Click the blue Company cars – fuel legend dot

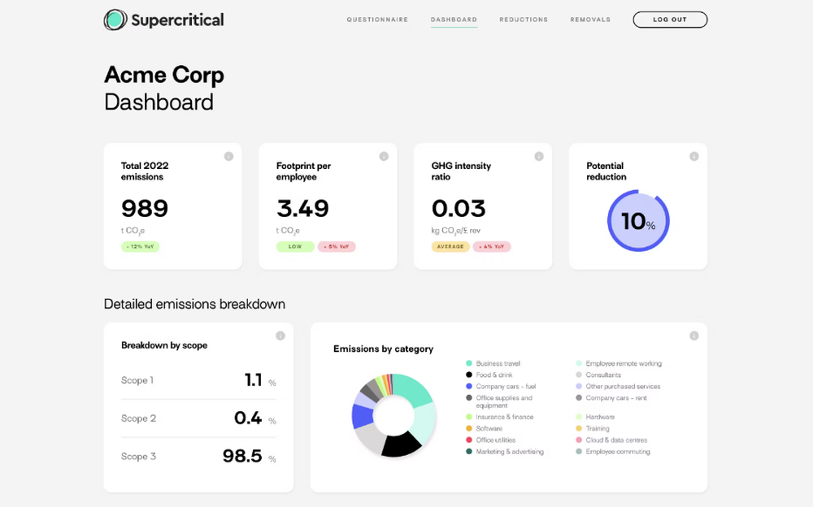click(x=469, y=386)
